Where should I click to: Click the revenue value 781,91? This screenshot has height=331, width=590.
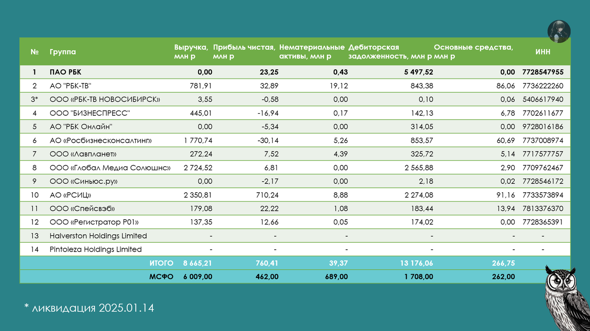[201, 86]
